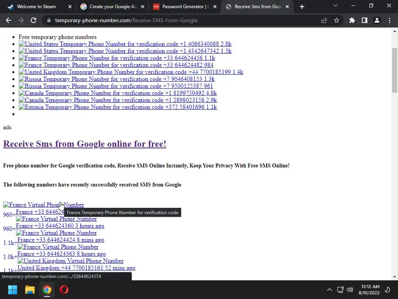The height and width of the screenshot is (299, 398).
Task: Open United Kingdom number +44 7700185199 link
Action: coord(131,72)
